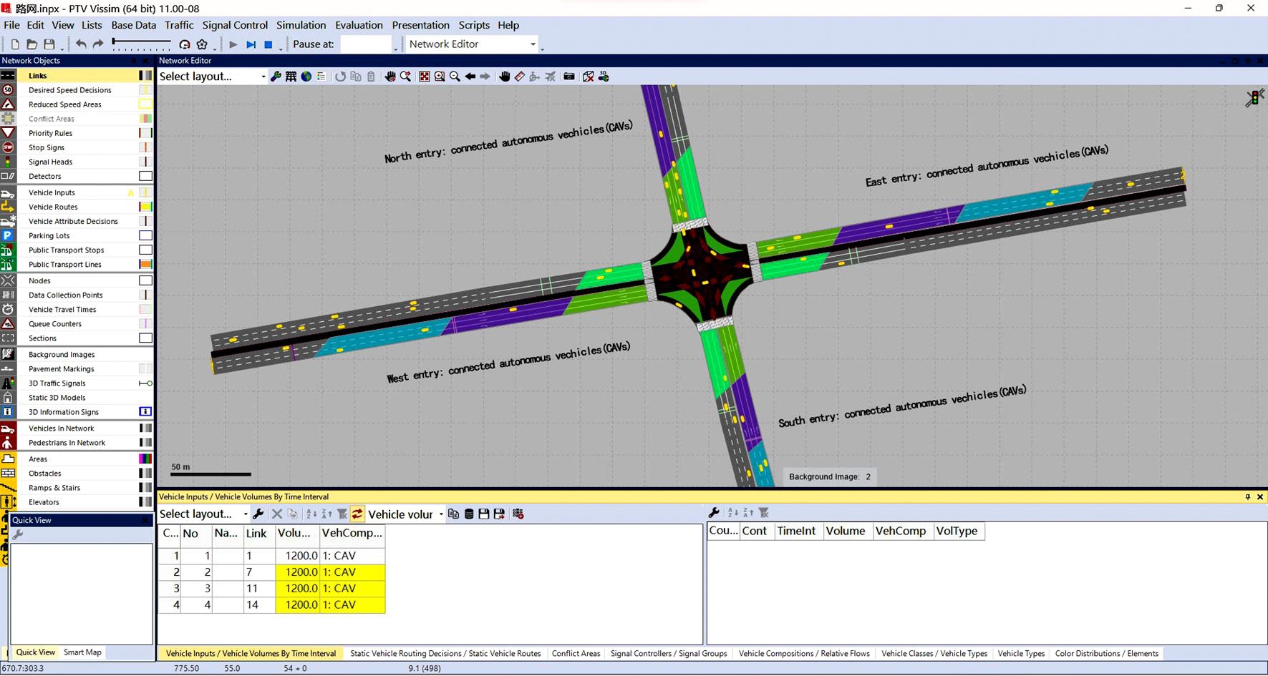Open the Network Editor dropdown in main toolbar
This screenshot has height=676, width=1268.
point(532,44)
